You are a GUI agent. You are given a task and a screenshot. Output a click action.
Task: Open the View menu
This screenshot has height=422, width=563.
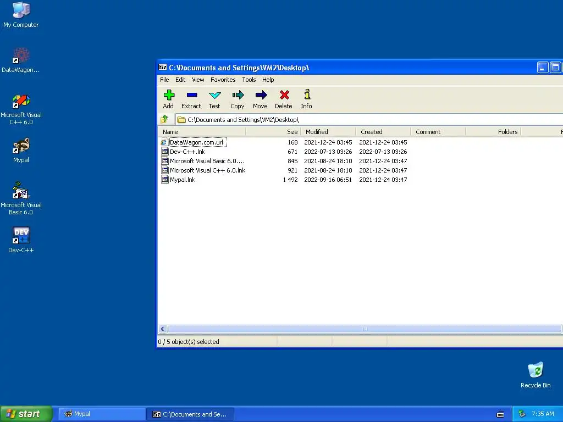pos(198,80)
